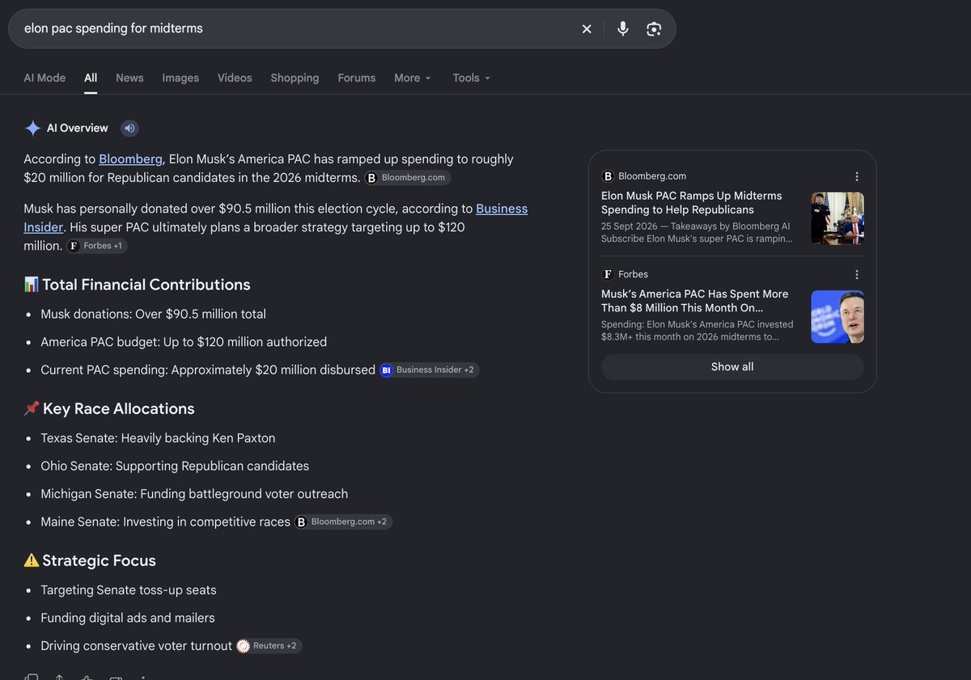Open the Videos tab

click(235, 78)
